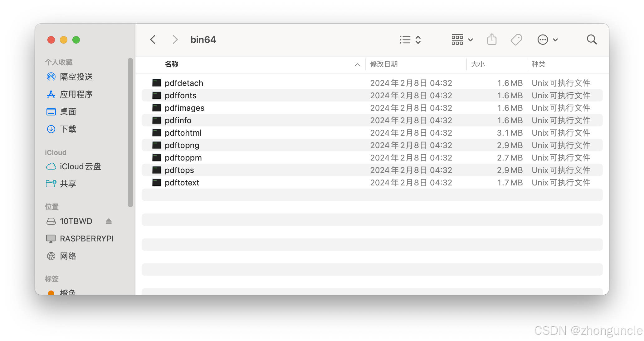This screenshot has height=341, width=644.
Task: Select the orange 橙色 tag dot
Action: tap(51, 293)
